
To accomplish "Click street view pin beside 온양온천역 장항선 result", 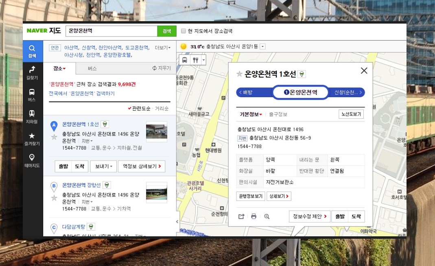I will 107,185.
